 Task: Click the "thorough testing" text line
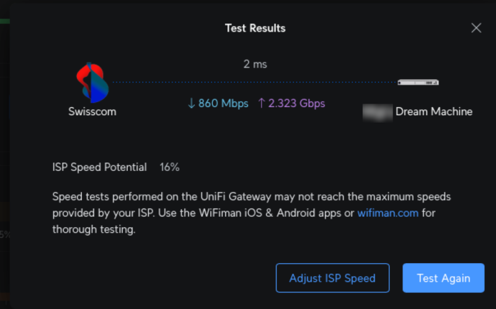94,229
